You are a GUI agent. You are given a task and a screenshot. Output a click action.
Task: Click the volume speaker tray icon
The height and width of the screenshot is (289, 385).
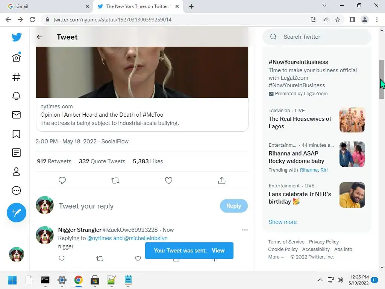pos(340,280)
